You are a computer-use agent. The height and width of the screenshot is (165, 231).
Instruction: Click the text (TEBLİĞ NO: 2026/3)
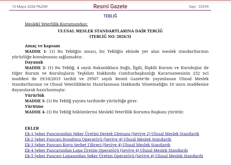click(110, 36)
